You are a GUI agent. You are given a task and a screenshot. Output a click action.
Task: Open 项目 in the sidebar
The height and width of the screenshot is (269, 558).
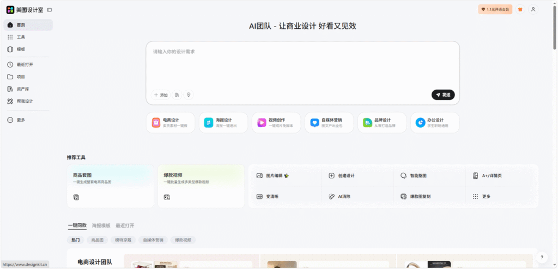[x=28, y=77]
